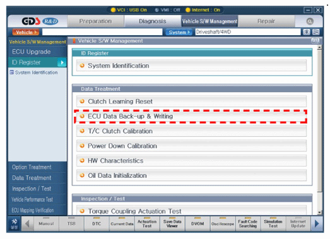The height and width of the screenshot is (239, 330).
Task: Select Power Down Calibration
Action: [191, 146]
